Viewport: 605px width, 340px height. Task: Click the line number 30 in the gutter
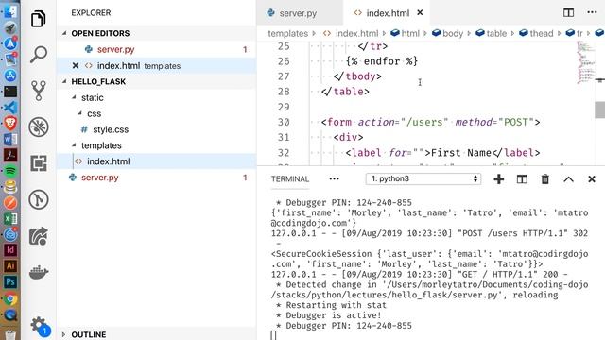tap(284, 122)
